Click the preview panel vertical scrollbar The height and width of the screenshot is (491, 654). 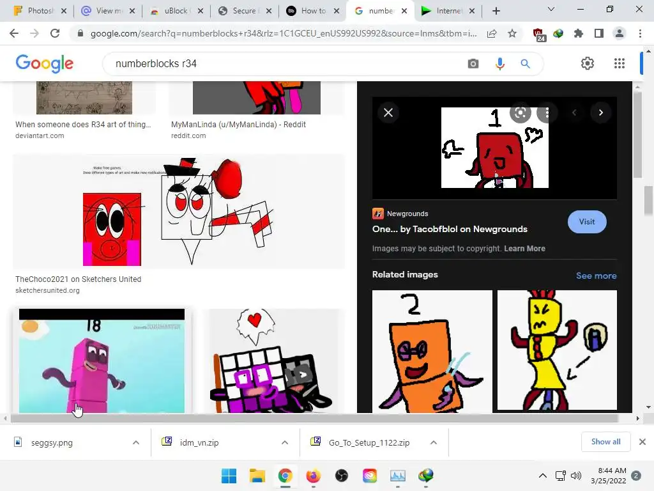coord(637,134)
